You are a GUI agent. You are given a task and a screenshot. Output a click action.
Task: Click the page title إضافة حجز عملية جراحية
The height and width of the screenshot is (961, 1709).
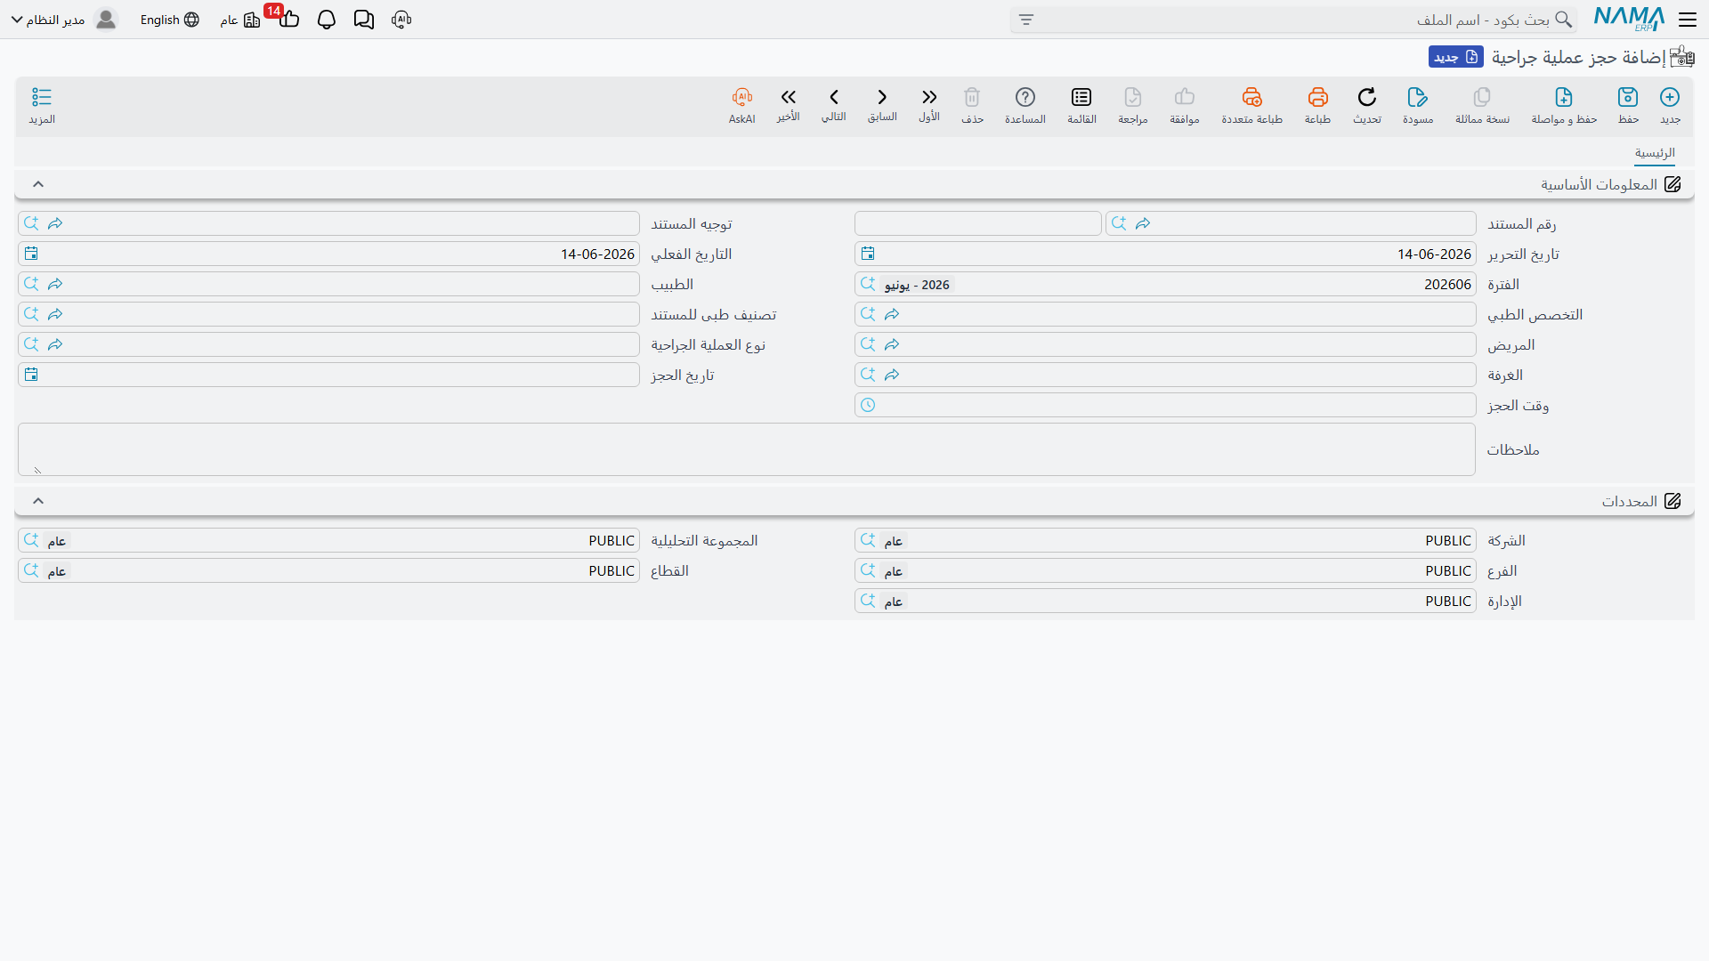click(1578, 57)
